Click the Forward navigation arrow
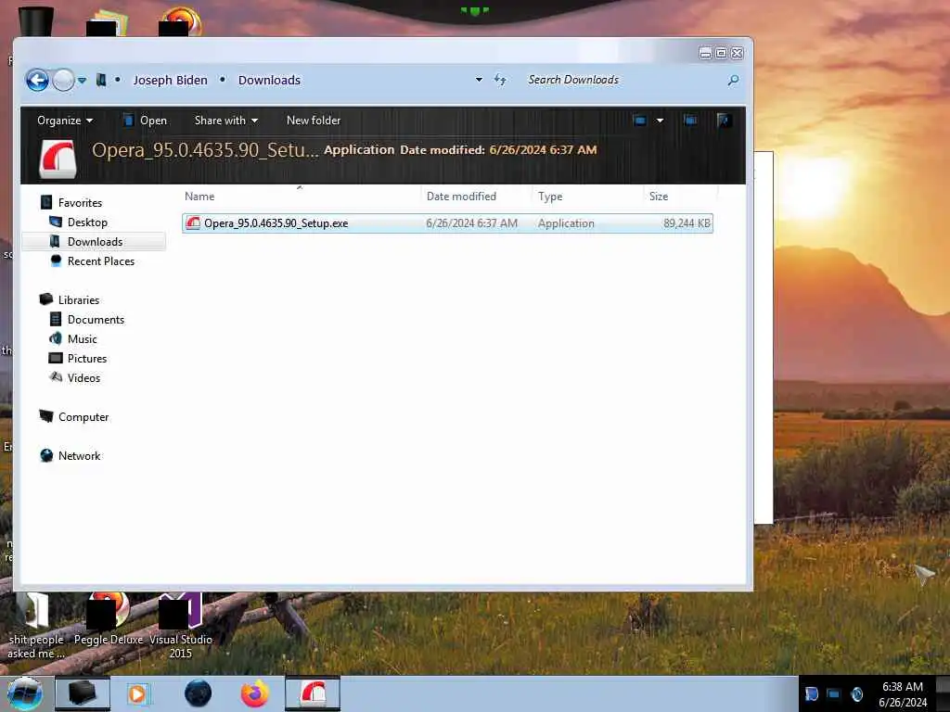 pos(63,80)
